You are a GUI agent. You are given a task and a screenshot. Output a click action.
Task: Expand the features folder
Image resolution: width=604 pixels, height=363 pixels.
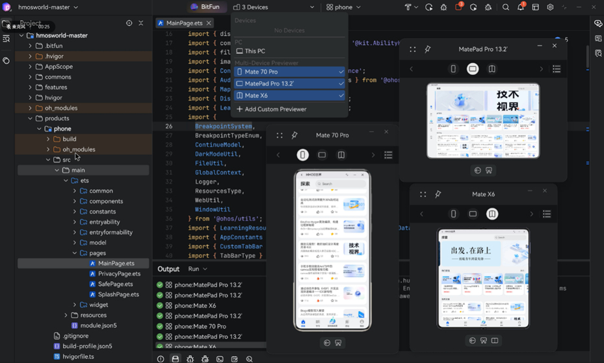click(30, 87)
